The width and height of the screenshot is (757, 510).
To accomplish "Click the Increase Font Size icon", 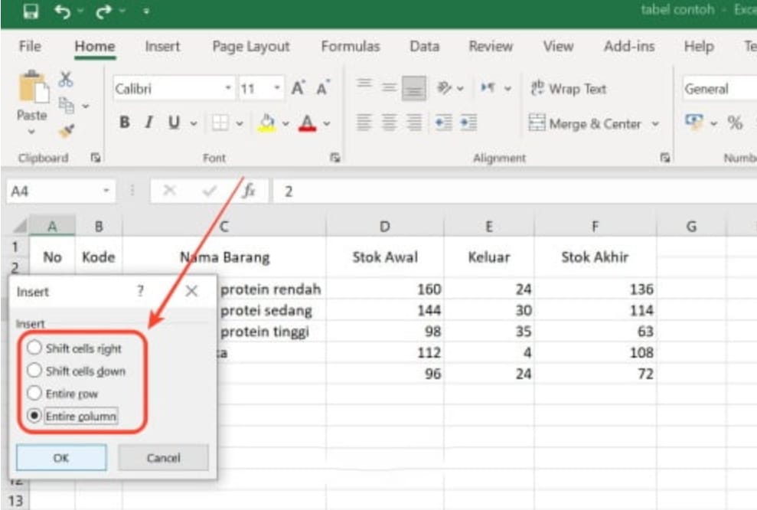I will coord(299,89).
